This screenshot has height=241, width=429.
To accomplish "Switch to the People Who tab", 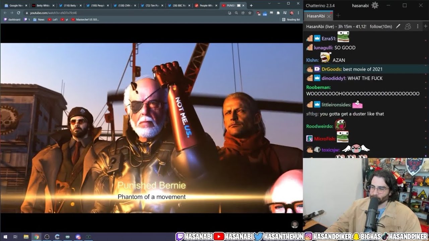I will click(206, 5).
